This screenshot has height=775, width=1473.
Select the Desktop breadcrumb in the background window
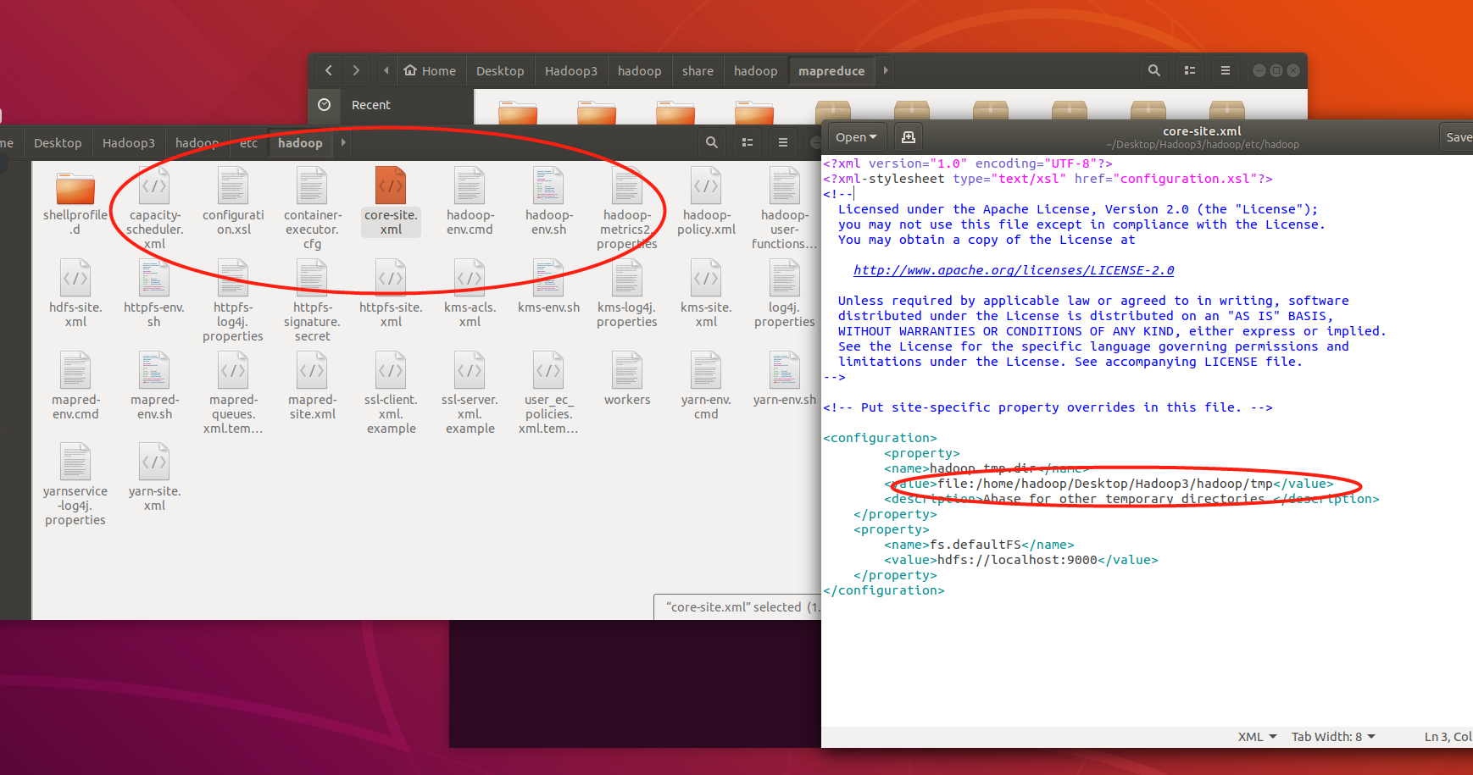57,142
